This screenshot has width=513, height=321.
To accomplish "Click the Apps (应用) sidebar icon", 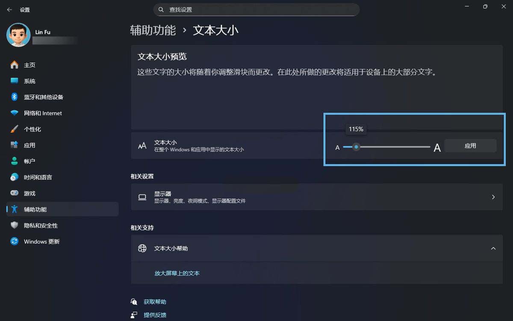I will (15, 145).
